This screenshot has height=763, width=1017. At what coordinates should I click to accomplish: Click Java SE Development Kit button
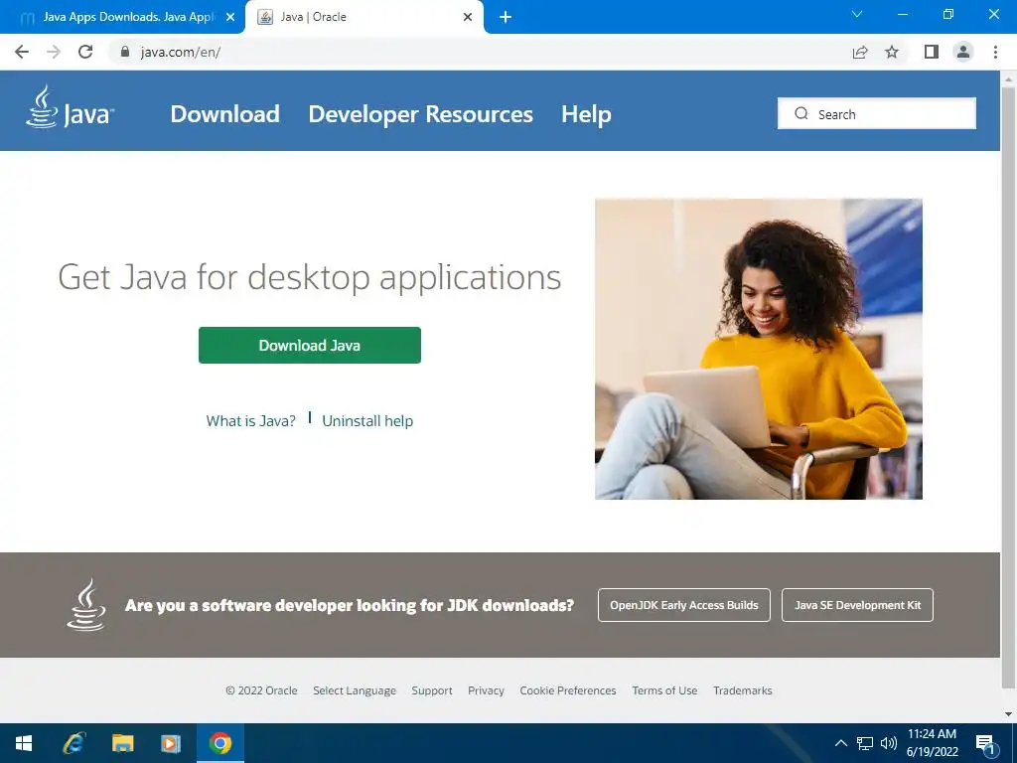(x=857, y=605)
